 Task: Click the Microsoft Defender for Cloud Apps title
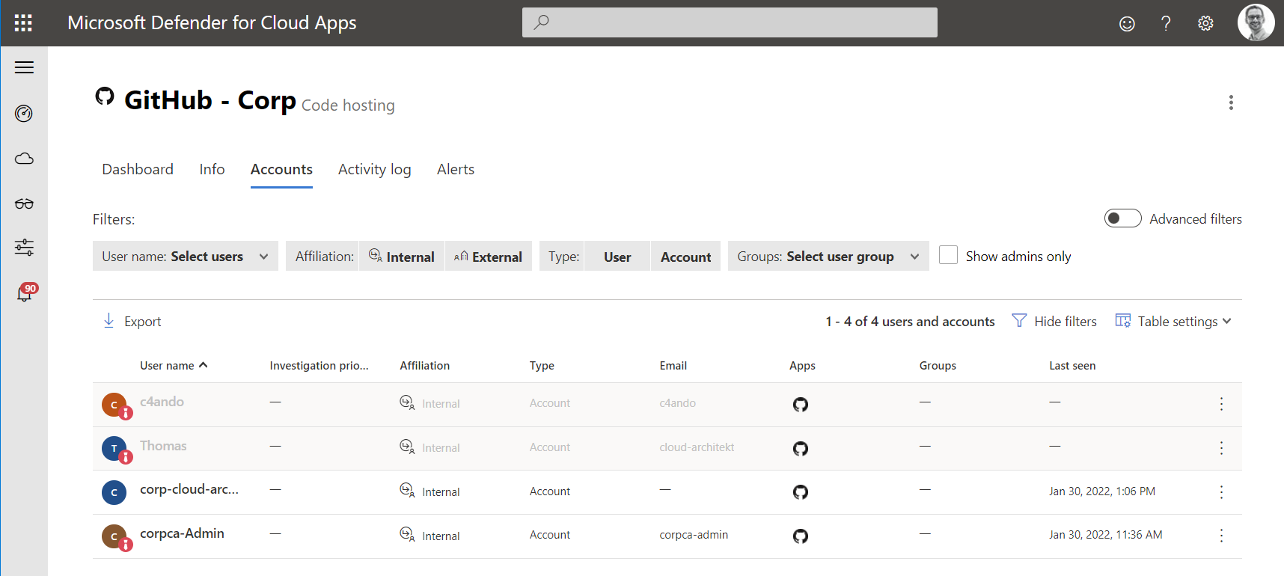tap(212, 22)
